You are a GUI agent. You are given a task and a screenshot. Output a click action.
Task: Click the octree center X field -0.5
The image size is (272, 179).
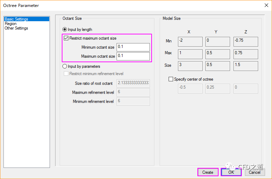190,88
